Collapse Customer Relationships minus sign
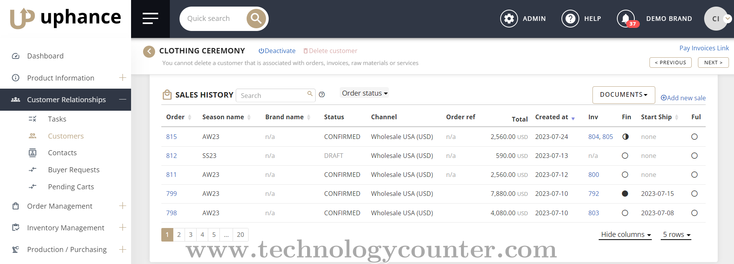Viewport: 734px width, 264px height. (123, 99)
